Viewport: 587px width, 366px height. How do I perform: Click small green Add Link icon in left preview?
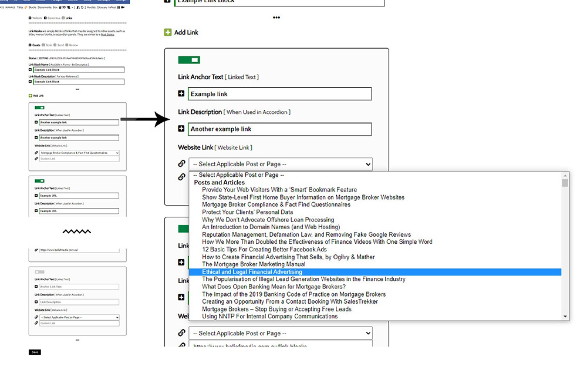click(x=30, y=96)
